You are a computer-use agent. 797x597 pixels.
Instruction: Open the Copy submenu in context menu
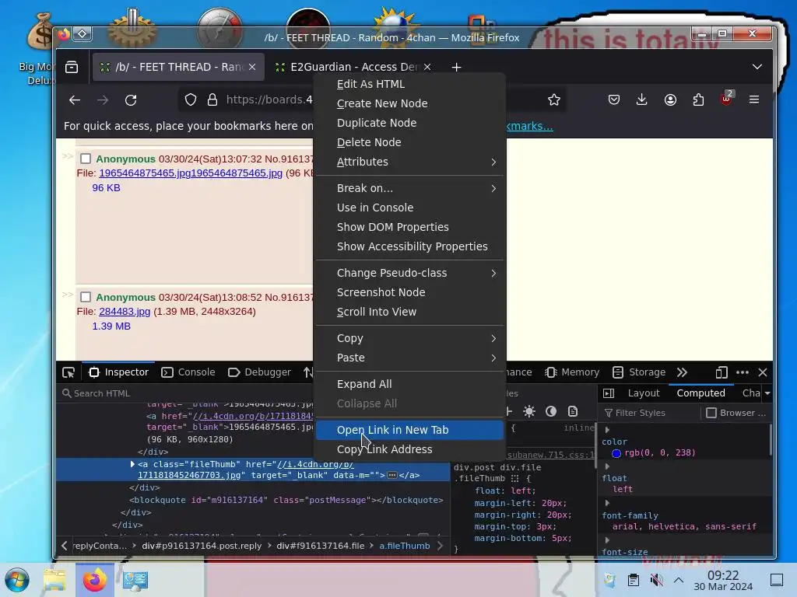(x=409, y=339)
